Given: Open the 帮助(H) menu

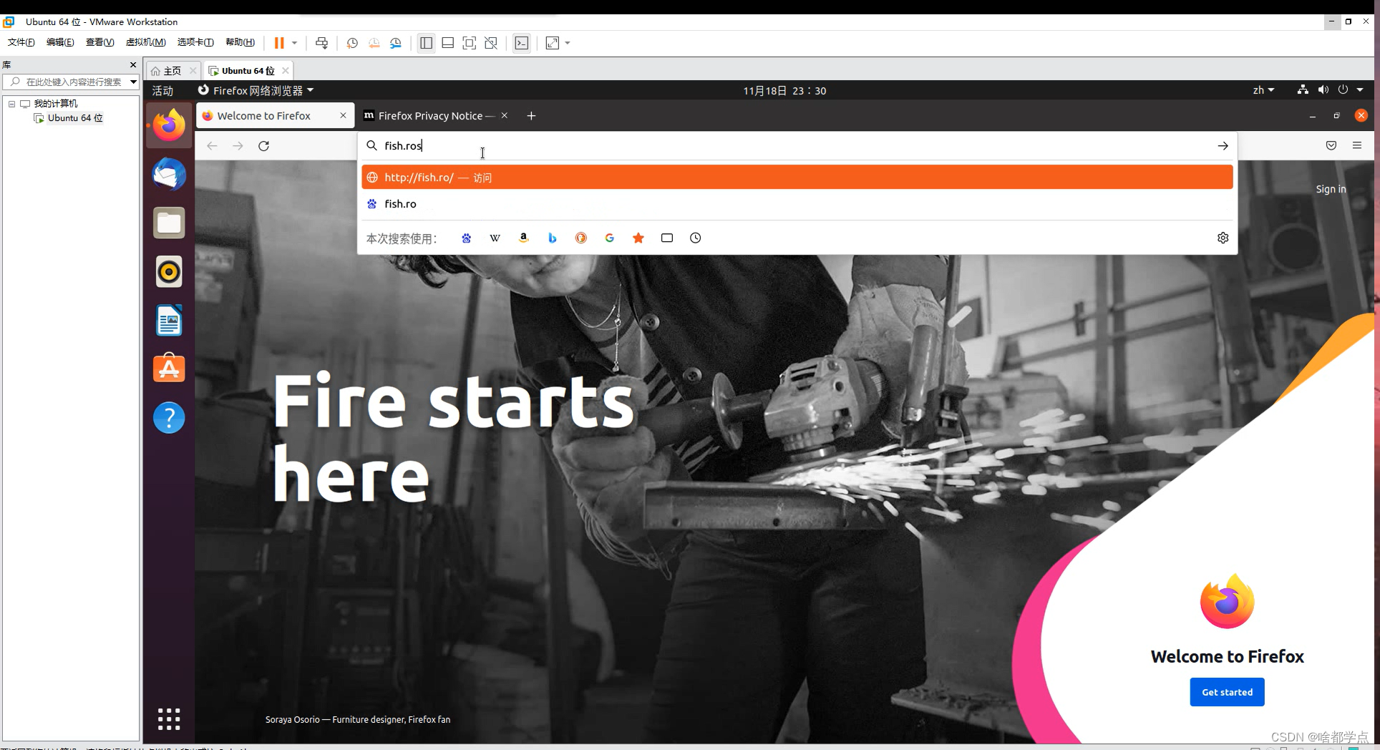Looking at the screenshot, I should click(x=240, y=42).
